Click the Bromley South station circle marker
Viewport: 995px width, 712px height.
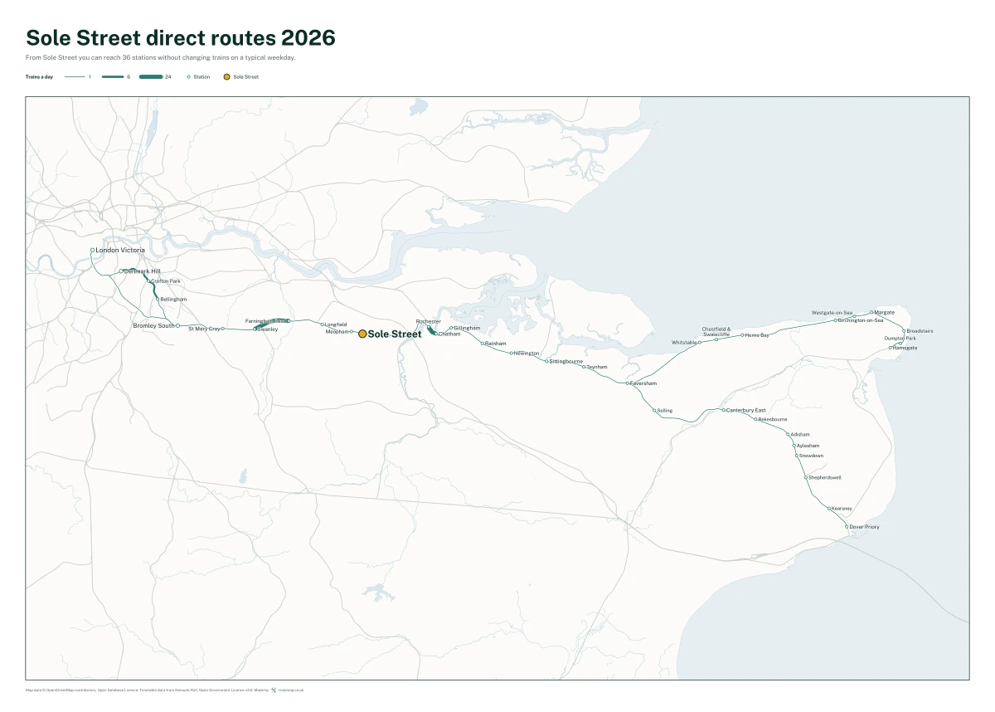click(x=177, y=325)
